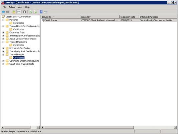Click the Show/Hide Action Pane icon
Screen dimensions: 178x134
point(46,12)
